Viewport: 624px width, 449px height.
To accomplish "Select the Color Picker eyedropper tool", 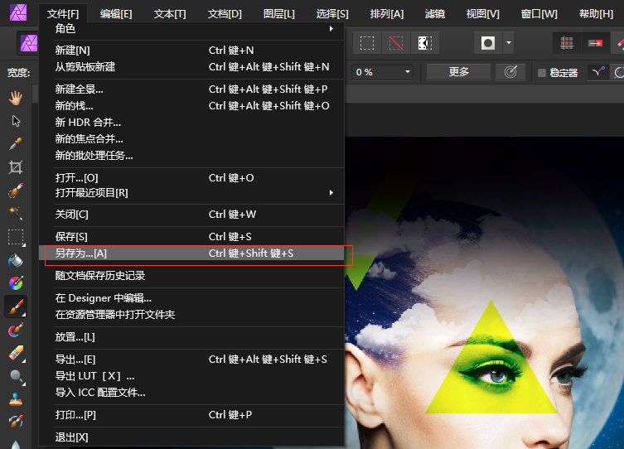I will (16, 144).
